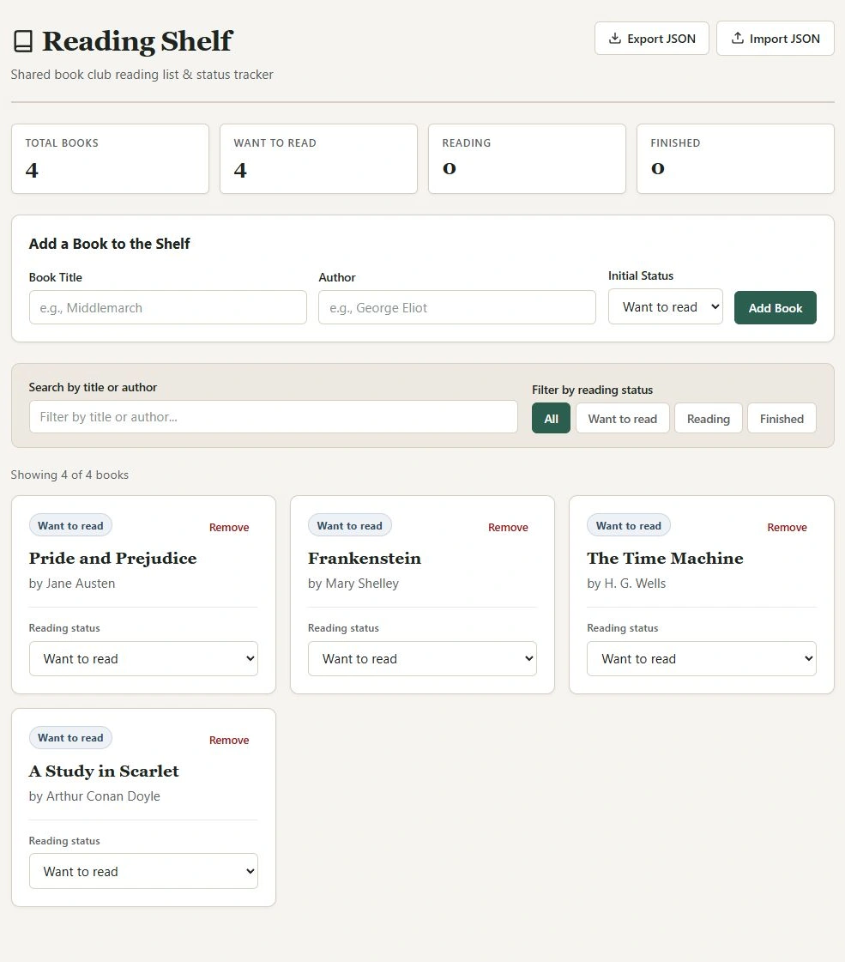Open reading status dropdown for The Time Machine
Screen dimensions: 845x962
(x=702, y=659)
